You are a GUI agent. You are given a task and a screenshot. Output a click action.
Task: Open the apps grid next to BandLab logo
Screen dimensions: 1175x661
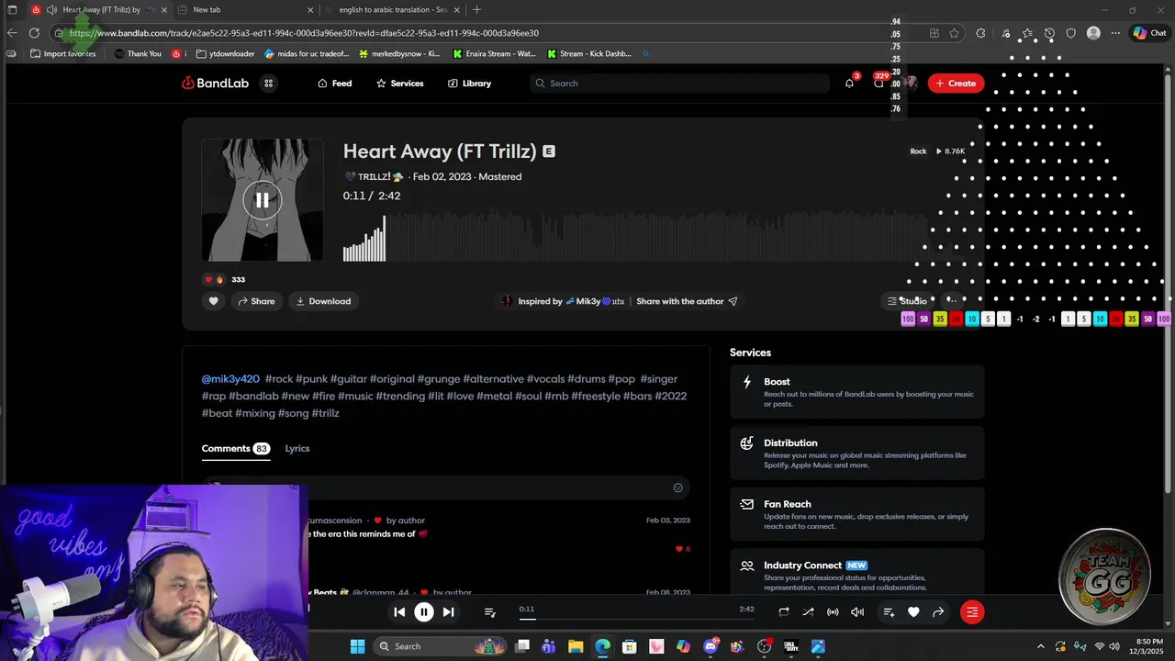click(269, 83)
